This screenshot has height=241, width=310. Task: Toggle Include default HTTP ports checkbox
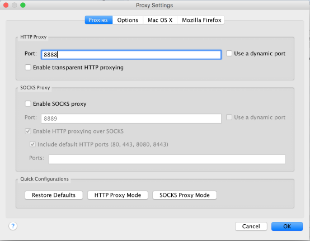click(32, 144)
